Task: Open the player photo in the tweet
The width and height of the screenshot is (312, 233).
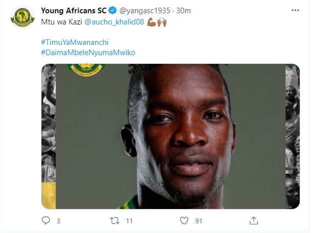Action: (171, 136)
